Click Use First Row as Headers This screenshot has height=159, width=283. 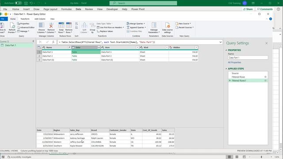pos(110,27)
